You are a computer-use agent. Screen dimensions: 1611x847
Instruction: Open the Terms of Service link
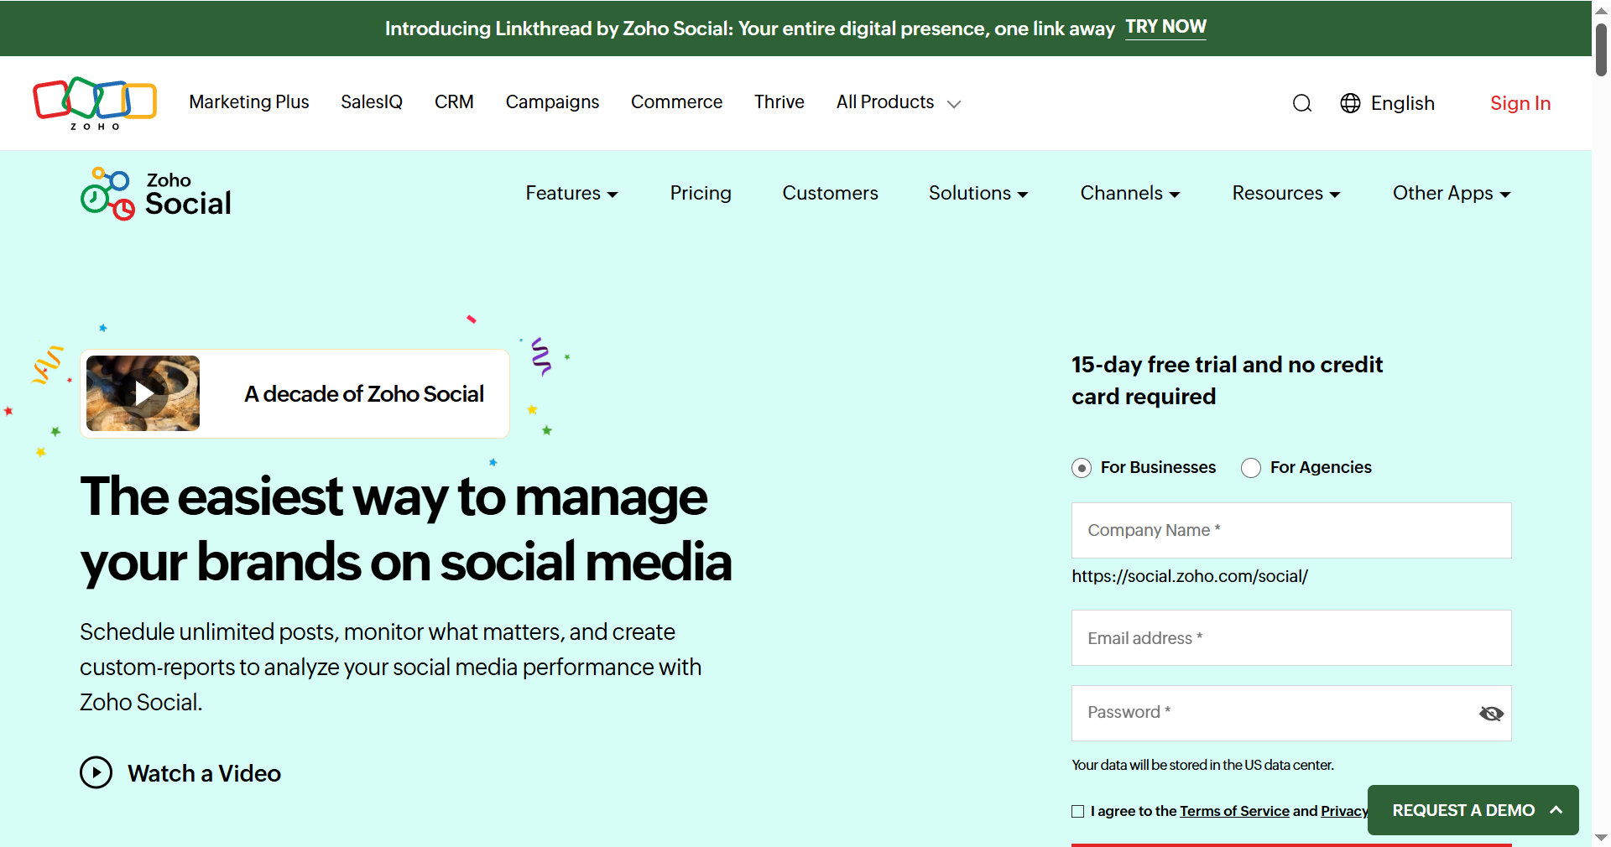(1234, 811)
